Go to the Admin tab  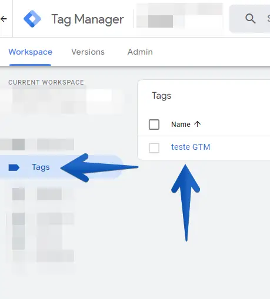pos(140,52)
